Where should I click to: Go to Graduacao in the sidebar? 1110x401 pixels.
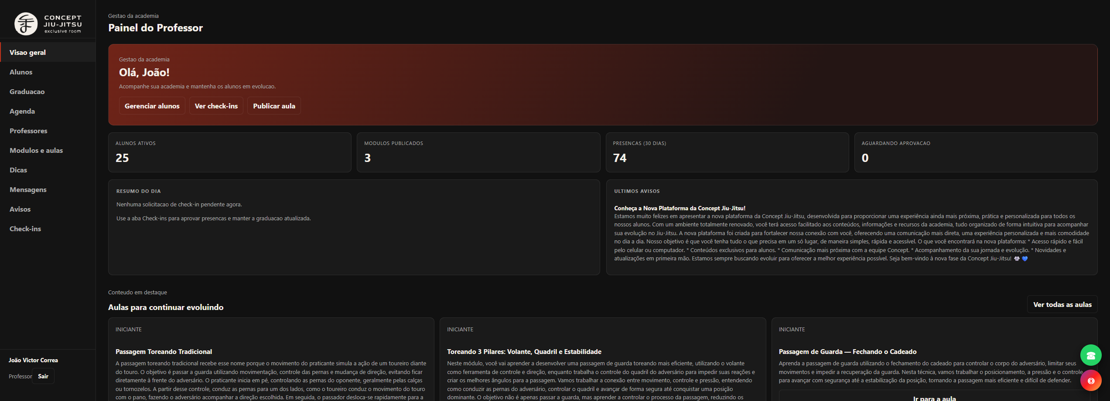point(48,91)
